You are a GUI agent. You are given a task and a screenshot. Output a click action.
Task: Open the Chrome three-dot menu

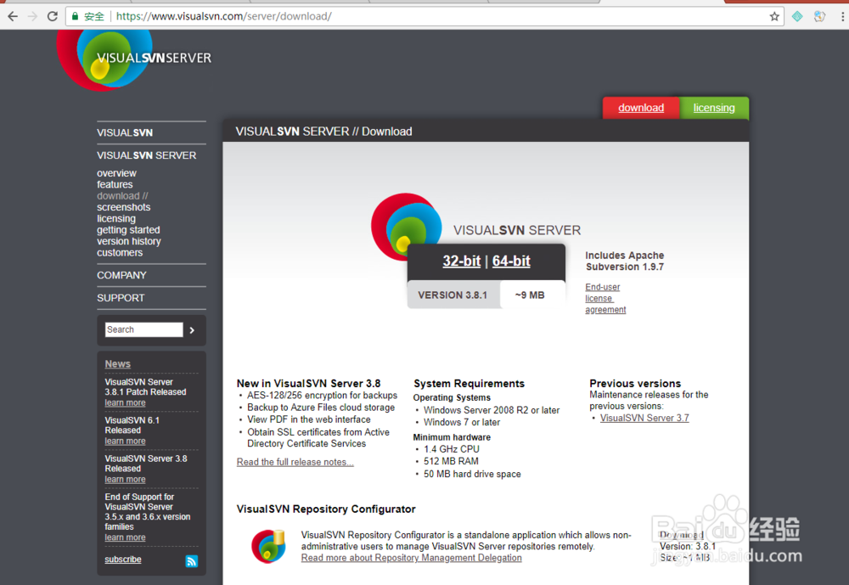tap(842, 16)
